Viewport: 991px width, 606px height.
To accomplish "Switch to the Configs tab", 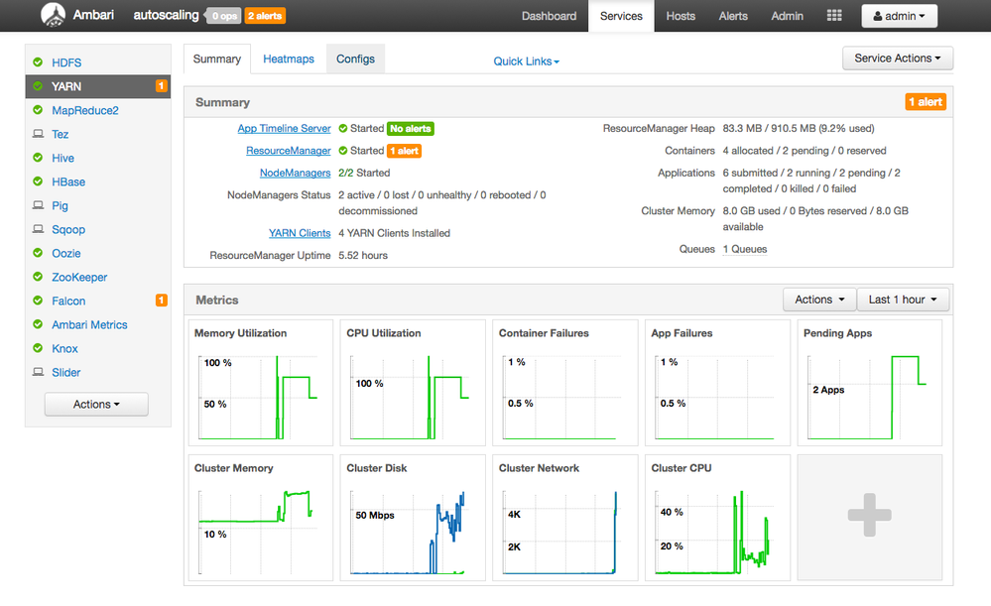I will click(x=355, y=59).
